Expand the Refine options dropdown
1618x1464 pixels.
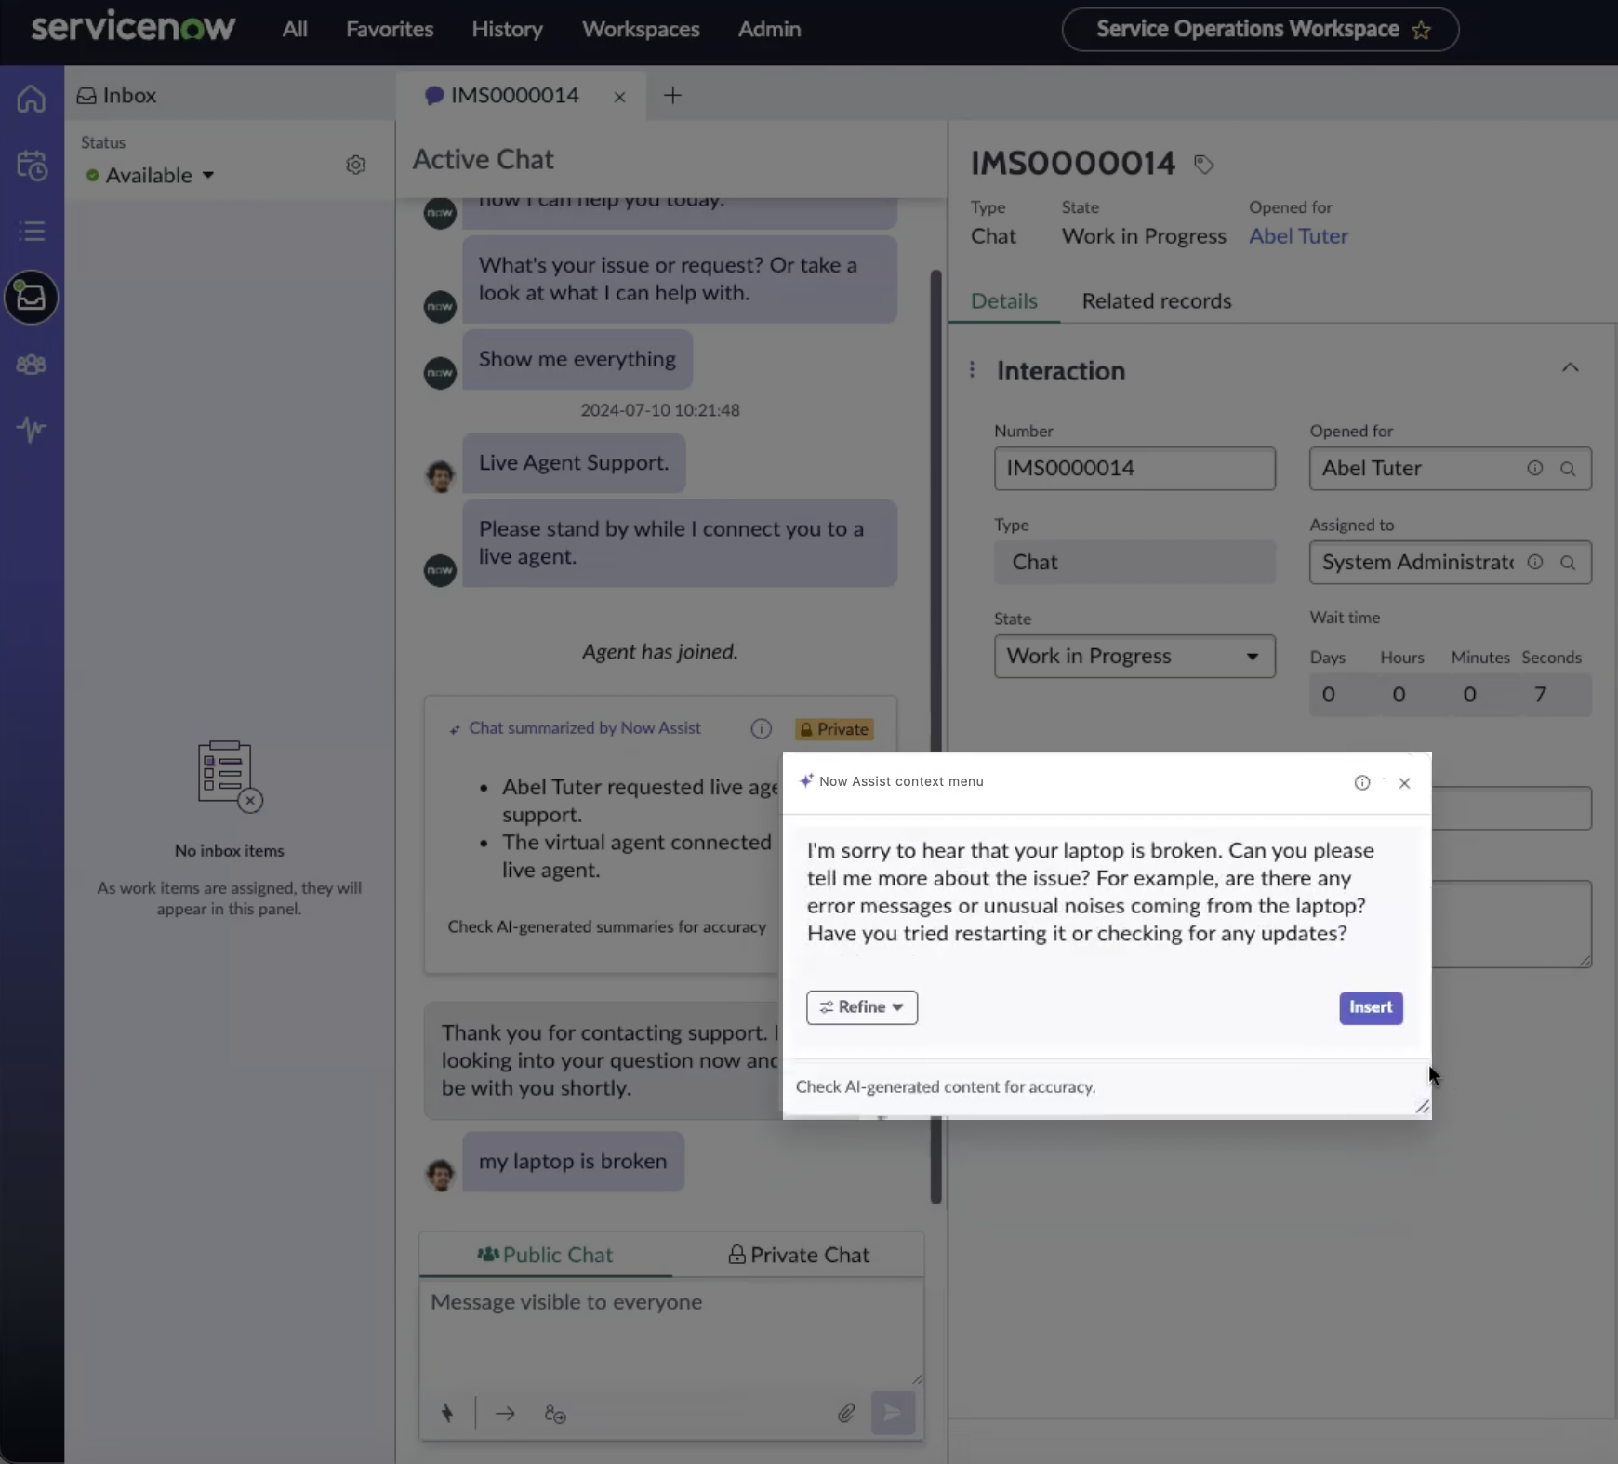pyautogui.click(x=862, y=1007)
